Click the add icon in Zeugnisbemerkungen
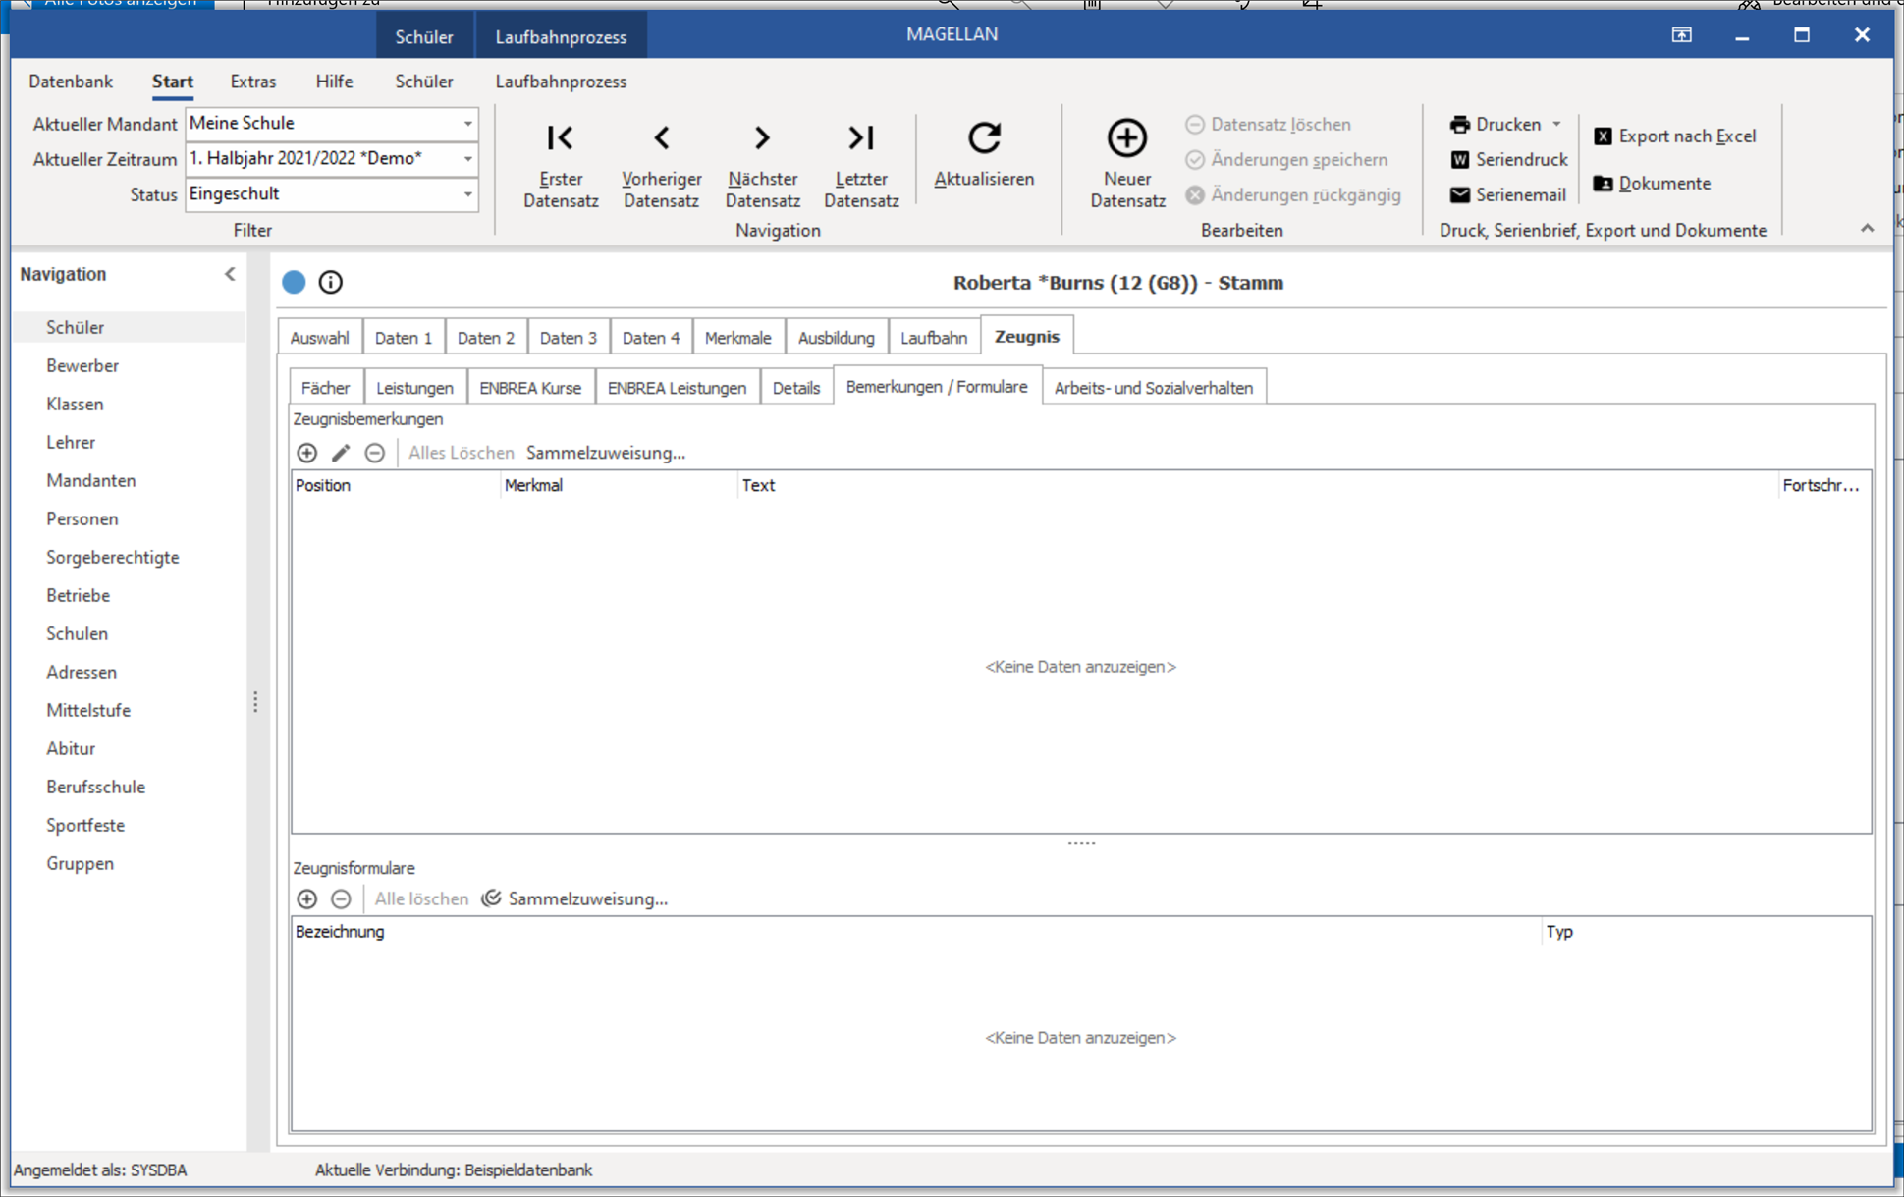This screenshot has height=1197, width=1904. pyautogui.click(x=304, y=453)
